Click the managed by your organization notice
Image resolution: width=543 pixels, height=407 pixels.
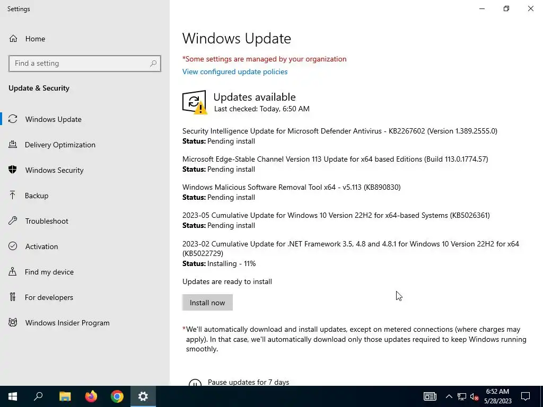click(264, 59)
